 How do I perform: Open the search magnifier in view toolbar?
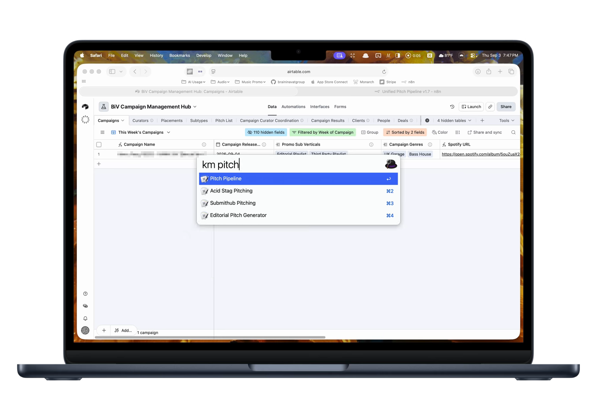[513, 132]
